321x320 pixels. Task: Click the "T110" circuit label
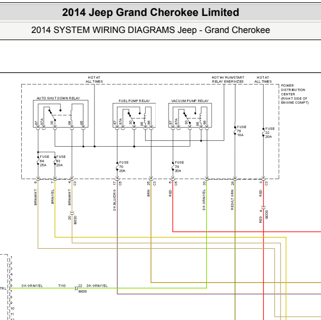tap(62, 286)
